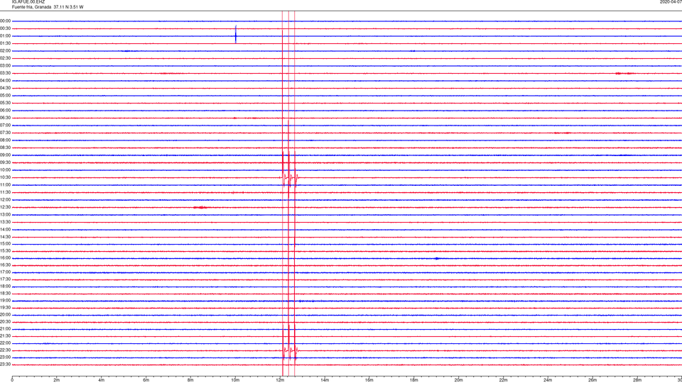Select the 03:00 trace time label
This screenshot has width=682, height=383.
point(5,65)
